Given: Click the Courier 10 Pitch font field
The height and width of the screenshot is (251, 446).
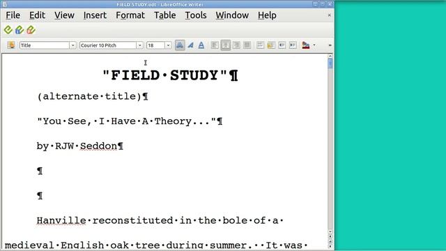Looking at the screenshot, I should [108, 45].
